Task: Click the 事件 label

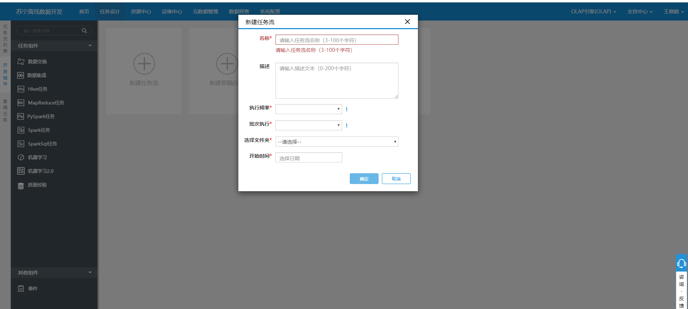Action: [x=33, y=288]
